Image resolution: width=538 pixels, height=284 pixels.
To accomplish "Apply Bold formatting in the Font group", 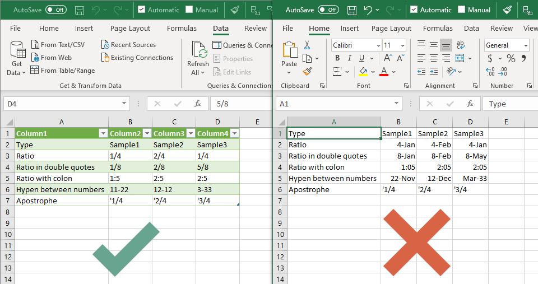I will pyautogui.click(x=337, y=58).
